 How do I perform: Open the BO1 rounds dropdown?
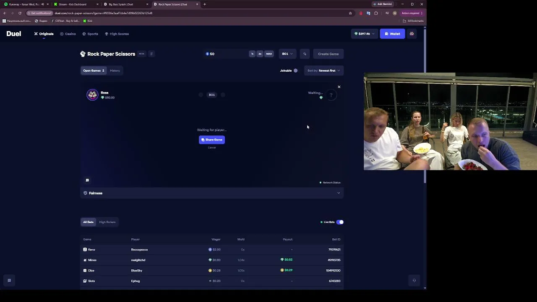287,54
